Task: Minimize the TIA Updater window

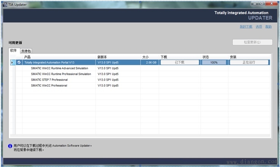Action: (255, 3)
